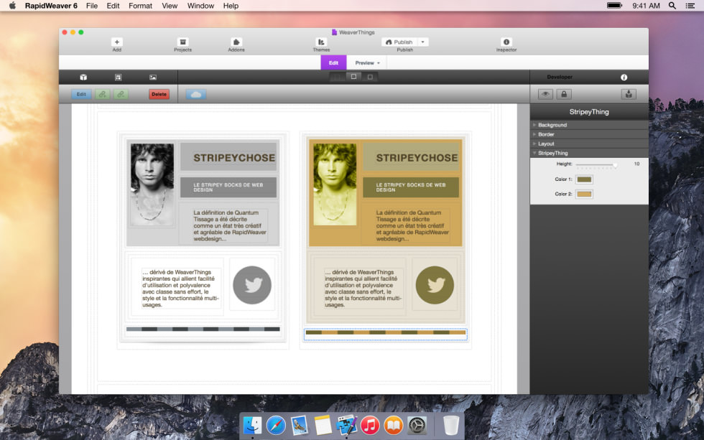Screen dimensions: 704x440
Task: Click the olive Twitter bird icon
Action: click(x=435, y=285)
